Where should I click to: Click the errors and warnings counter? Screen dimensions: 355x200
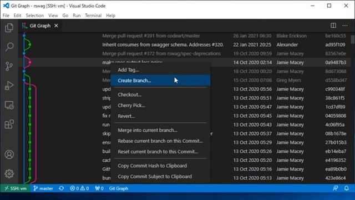[x=79, y=188]
